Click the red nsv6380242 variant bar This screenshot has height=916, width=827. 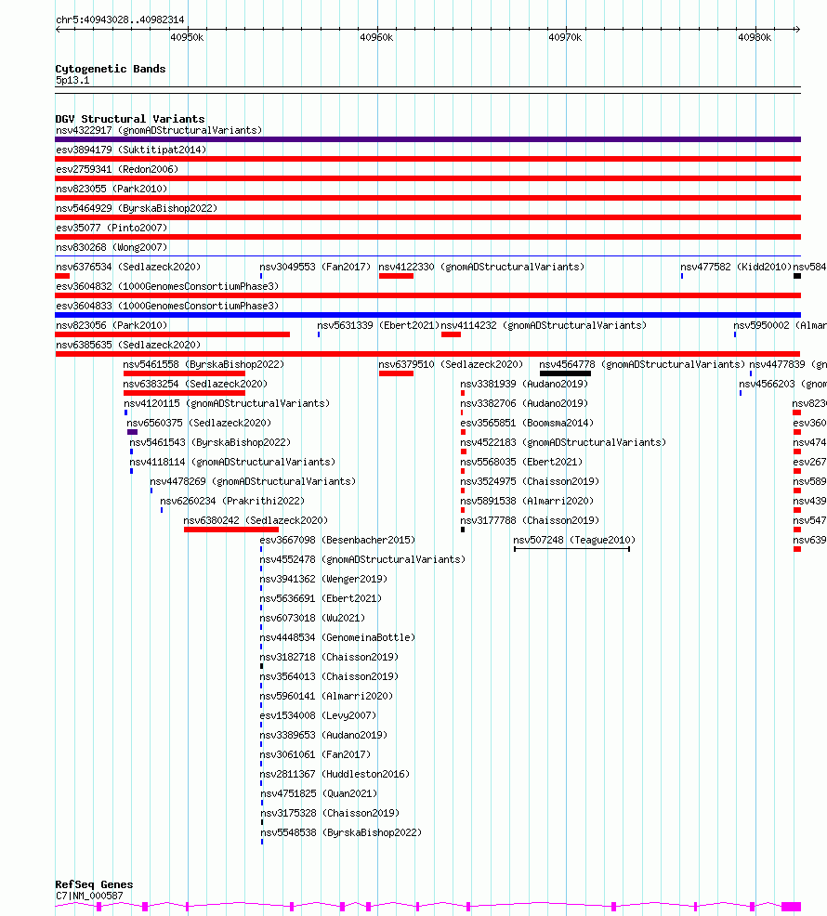230,530
